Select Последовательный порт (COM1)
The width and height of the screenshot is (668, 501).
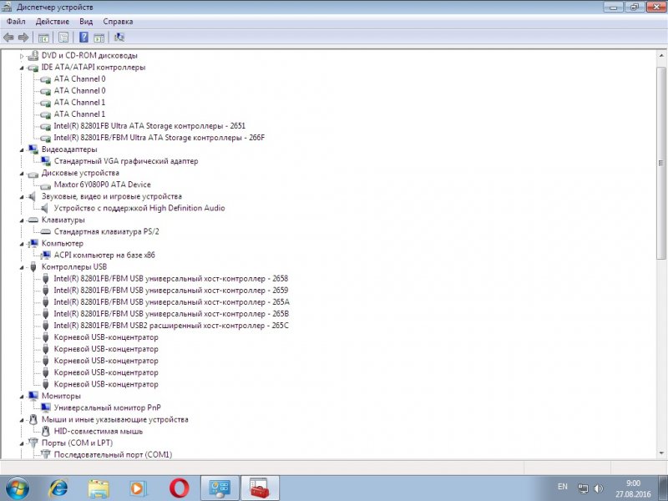(x=112, y=455)
